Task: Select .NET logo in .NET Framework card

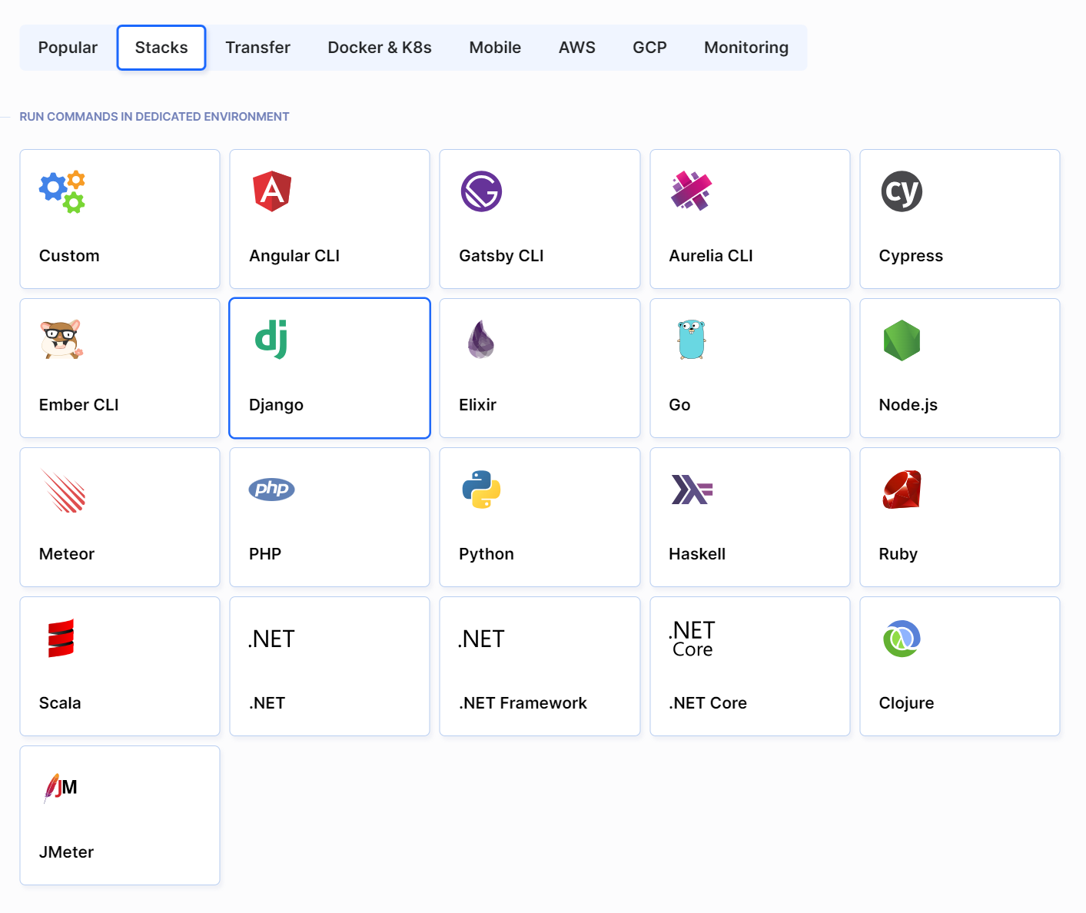Action: tap(481, 639)
